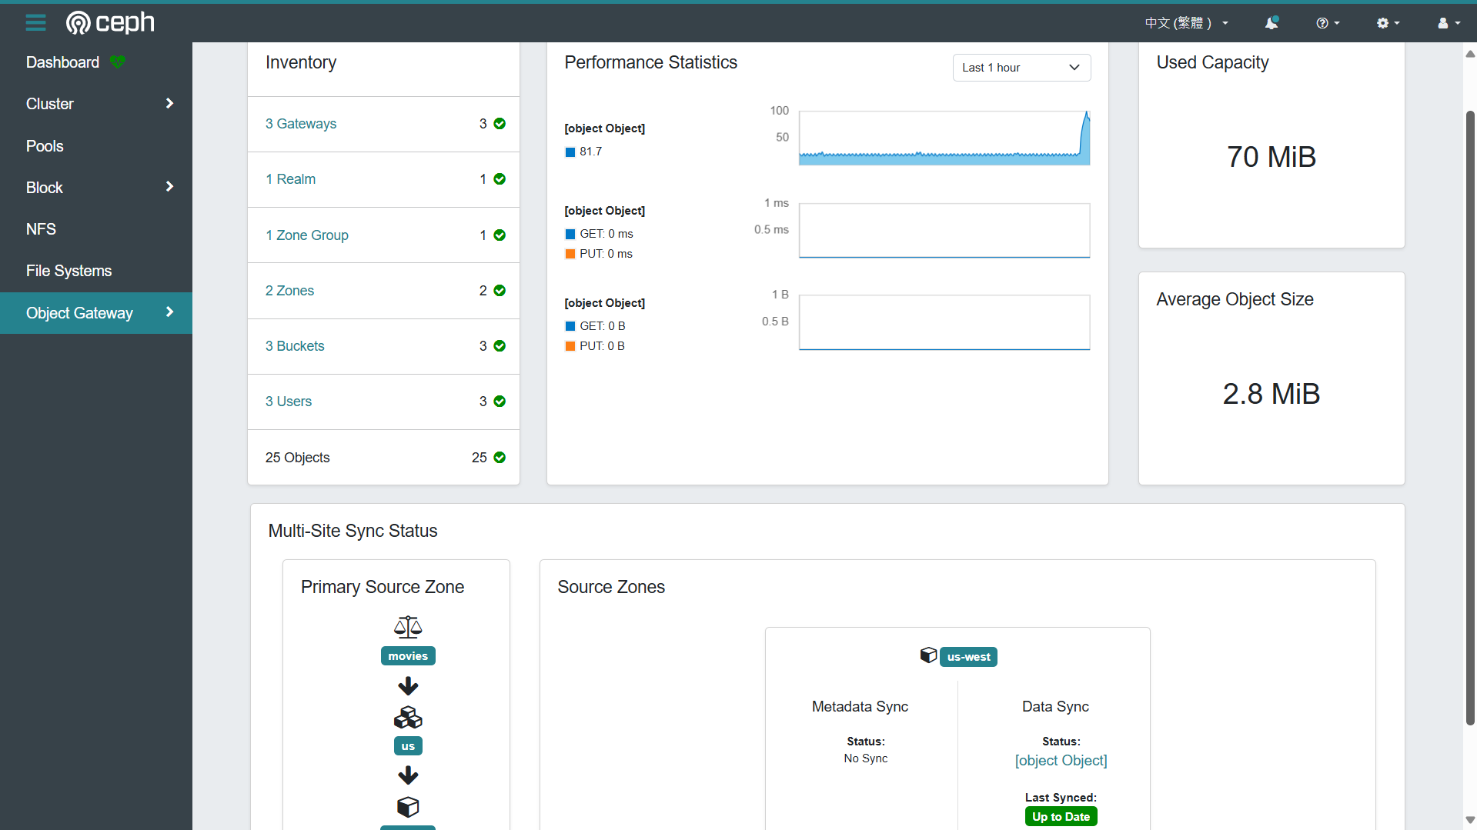Screen dimensions: 1477x830
Task: Click the blue GET 0 ms legend swatch
Action: point(570,234)
